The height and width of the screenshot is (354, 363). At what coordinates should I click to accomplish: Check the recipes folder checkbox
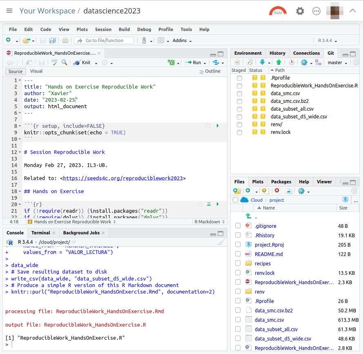click(x=238, y=263)
